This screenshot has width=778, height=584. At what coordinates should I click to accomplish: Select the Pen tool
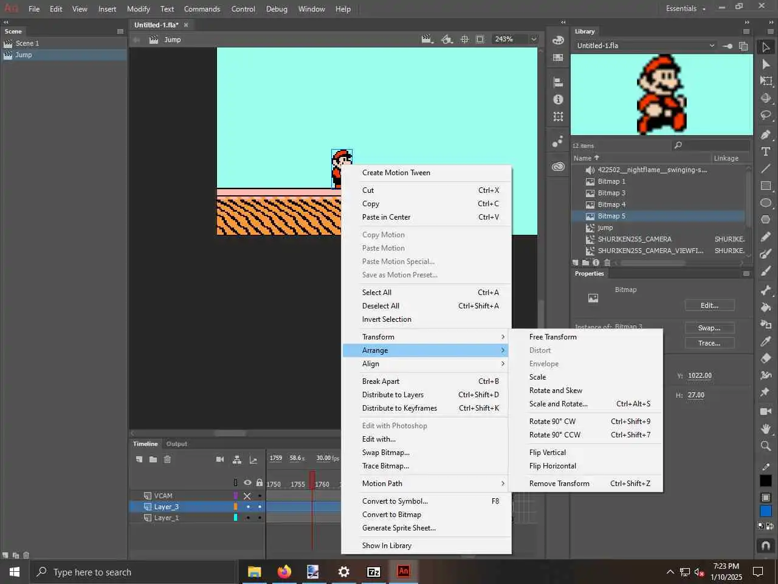(766, 134)
